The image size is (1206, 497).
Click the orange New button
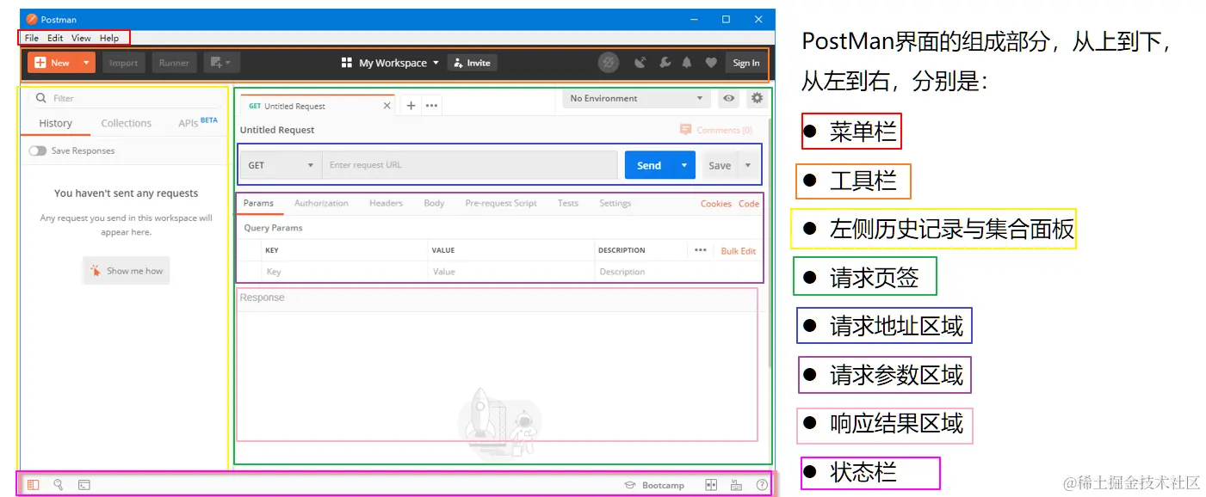coord(53,63)
